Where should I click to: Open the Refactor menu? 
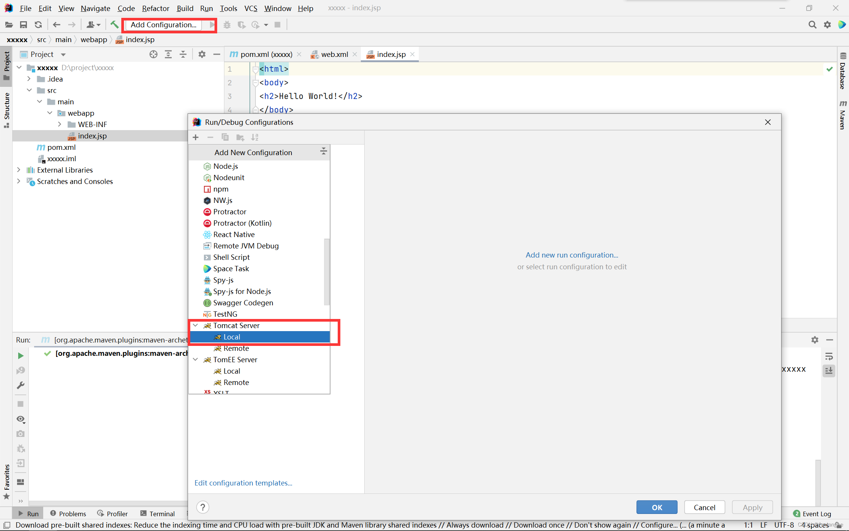coord(155,8)
